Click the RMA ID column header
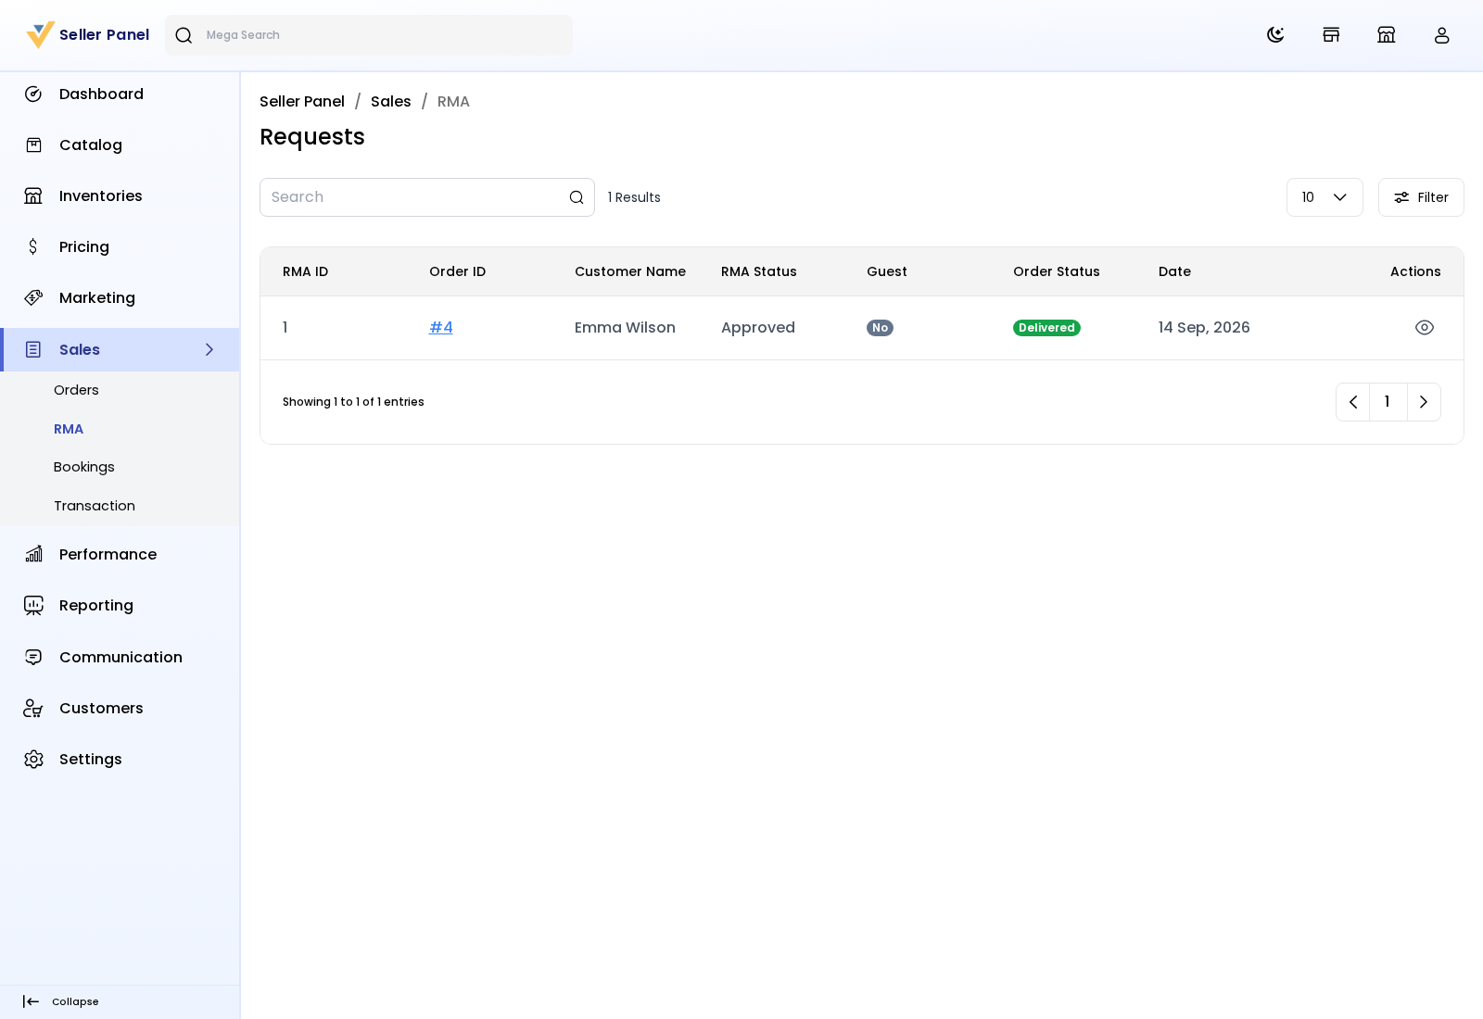This screenshot has width=1483, height=1019. (306, 272)
